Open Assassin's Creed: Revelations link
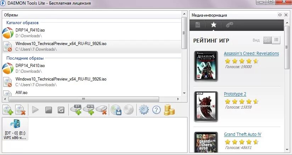The width and height of the screenshot is (292, 155). pos(251,54)
